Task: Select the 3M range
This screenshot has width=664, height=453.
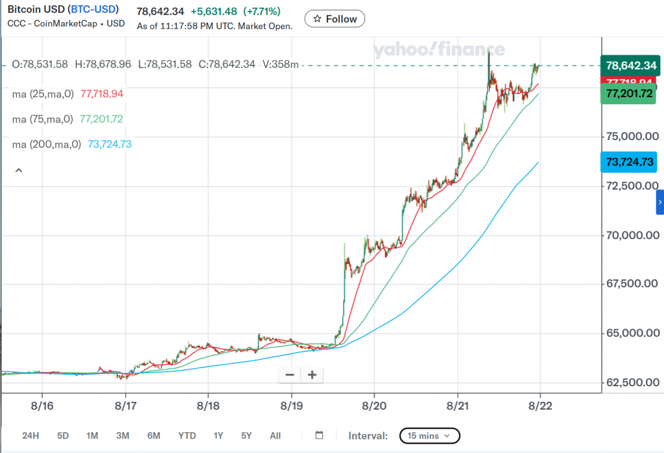Action: pos(123,436)
